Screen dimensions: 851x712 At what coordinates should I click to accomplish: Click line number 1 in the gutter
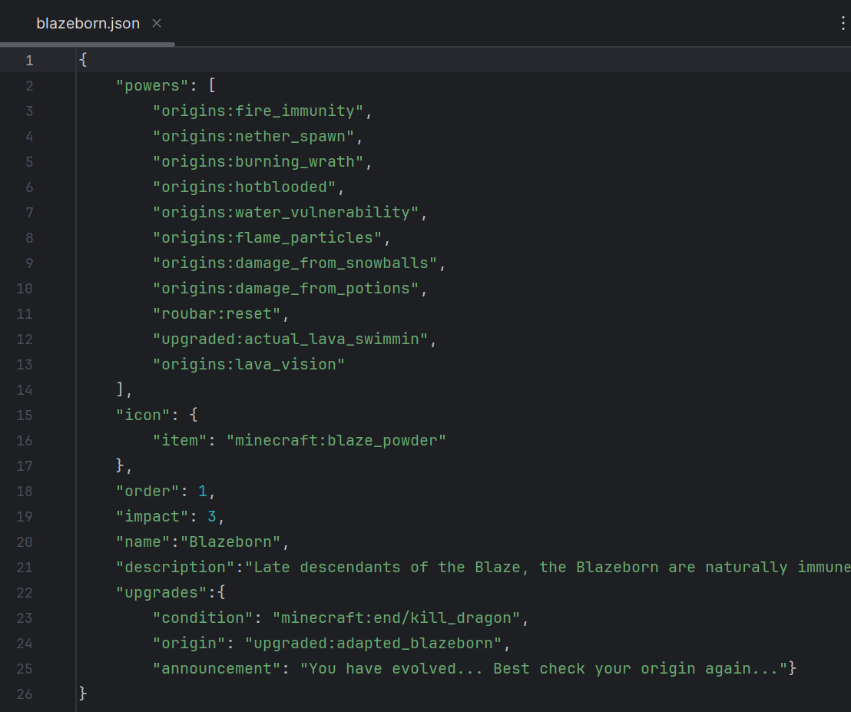click(28, 60)
